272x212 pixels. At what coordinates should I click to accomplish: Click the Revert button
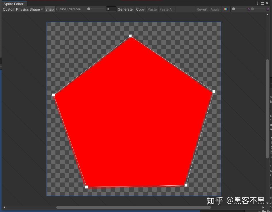tap(202, 9)
